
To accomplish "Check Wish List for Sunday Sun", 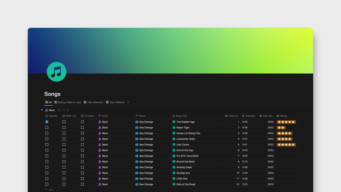I will click(64, 173).
